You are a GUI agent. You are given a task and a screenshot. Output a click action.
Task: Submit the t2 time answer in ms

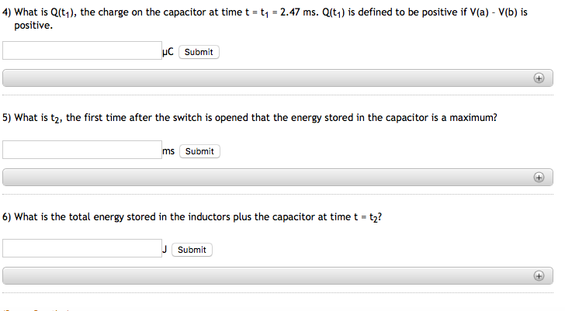pyautogui.click(x=199, y=151)
